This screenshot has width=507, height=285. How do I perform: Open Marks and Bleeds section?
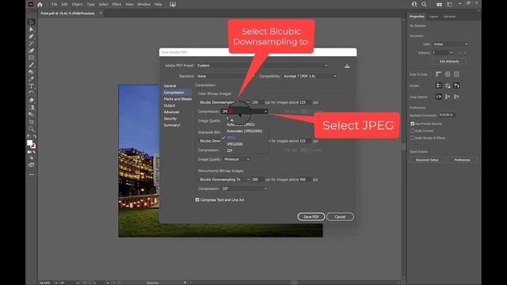tap(177, 99)
